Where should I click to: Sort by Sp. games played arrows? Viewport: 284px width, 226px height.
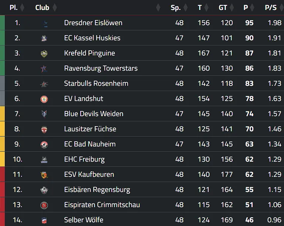[x=185, y=7]
